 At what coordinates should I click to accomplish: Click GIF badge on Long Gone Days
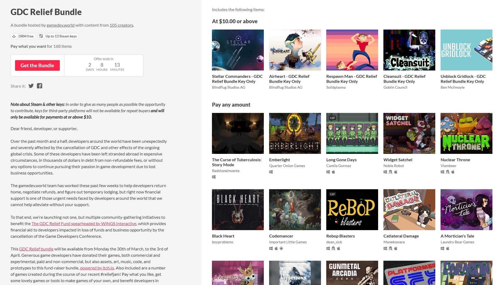[332, 118]
